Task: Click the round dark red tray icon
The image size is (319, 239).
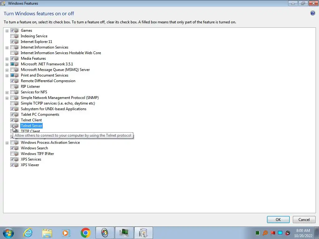Action: click(x=288, y=233)
